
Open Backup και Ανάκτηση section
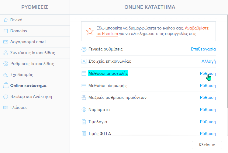click(x=35, y=96)
